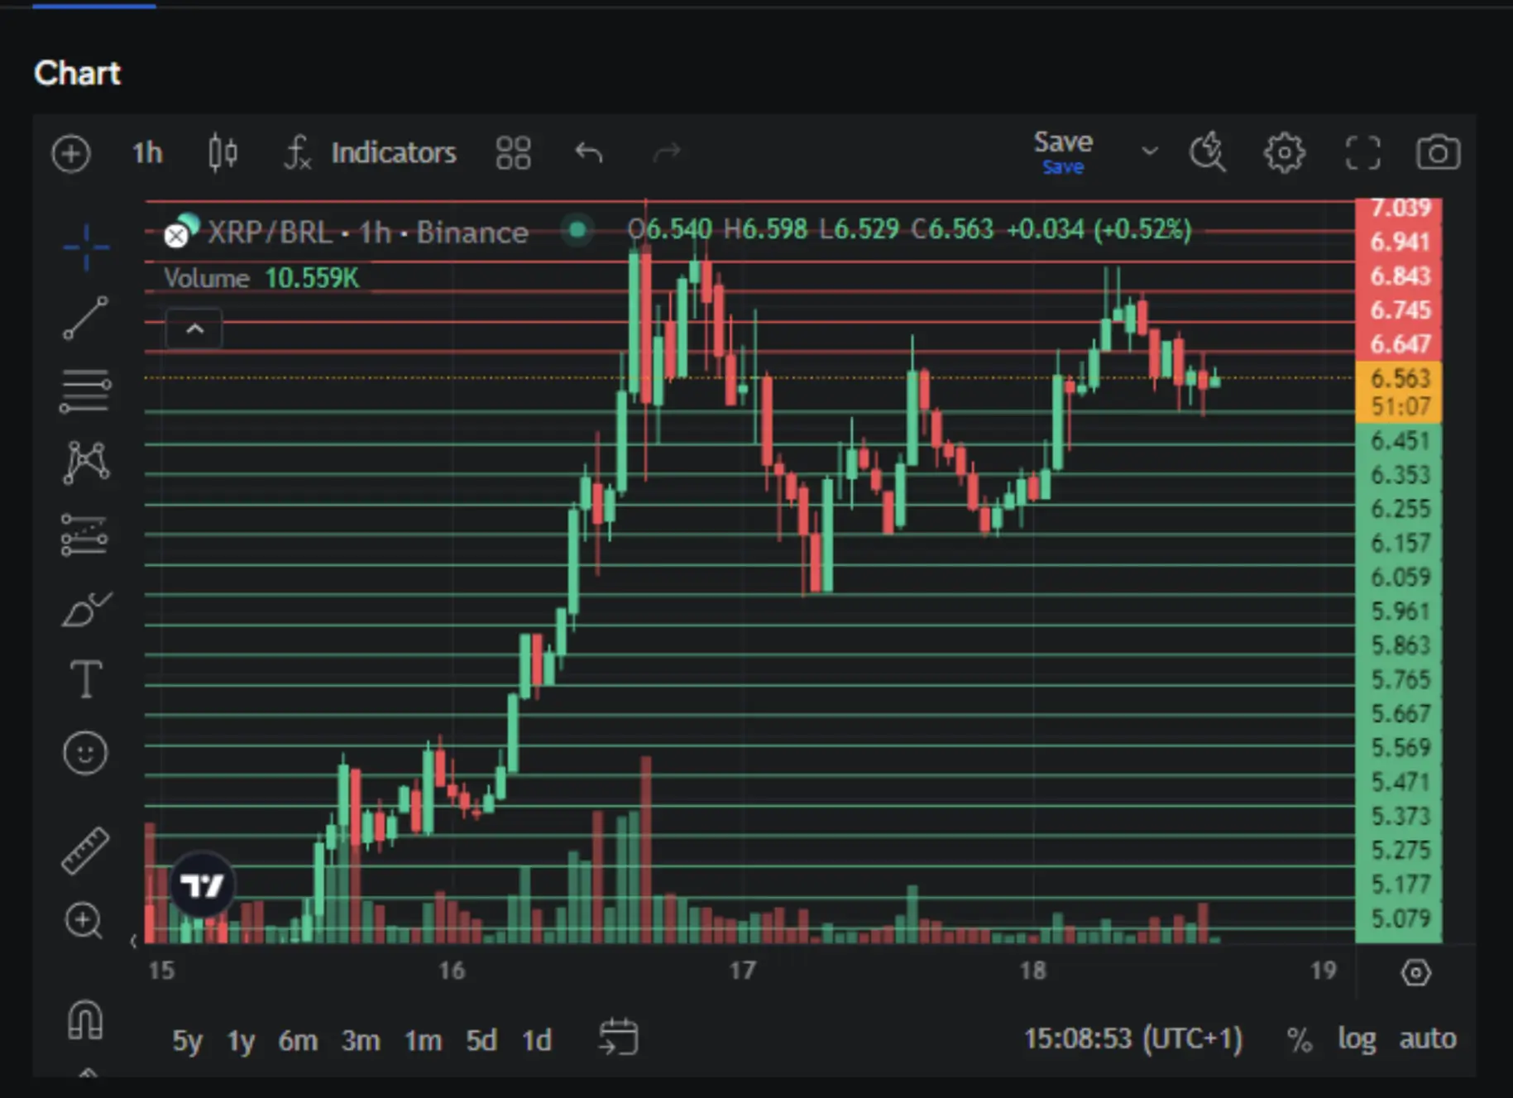Open the 1h interval selector
The image size is (1513, 1098).
click(146, 152)
